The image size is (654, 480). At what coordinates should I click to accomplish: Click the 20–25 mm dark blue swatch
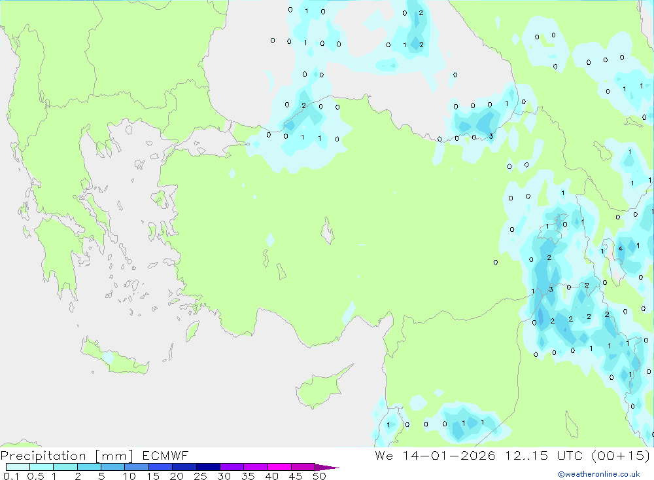(184, 467)
